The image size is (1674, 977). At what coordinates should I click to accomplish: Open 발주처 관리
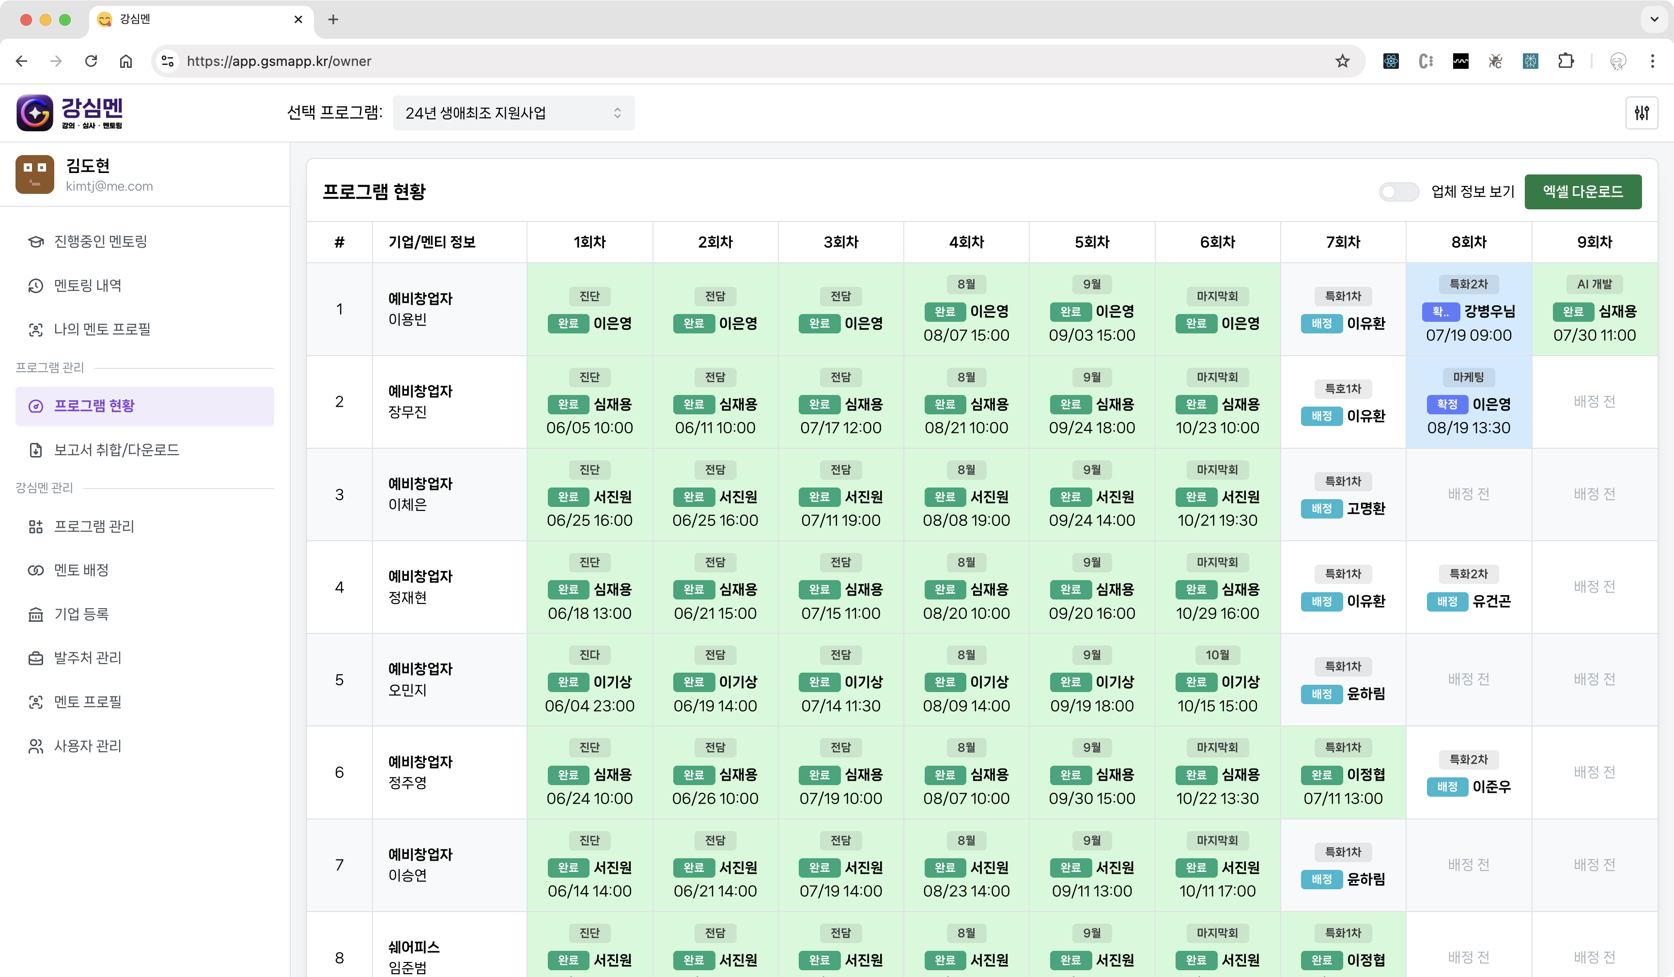(x=86, y=658)
